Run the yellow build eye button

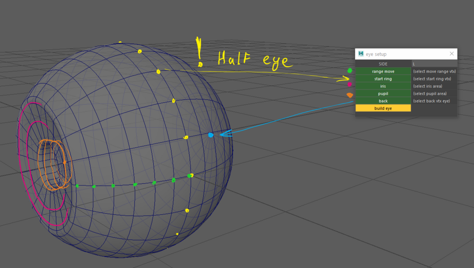[x=383, y=108]
